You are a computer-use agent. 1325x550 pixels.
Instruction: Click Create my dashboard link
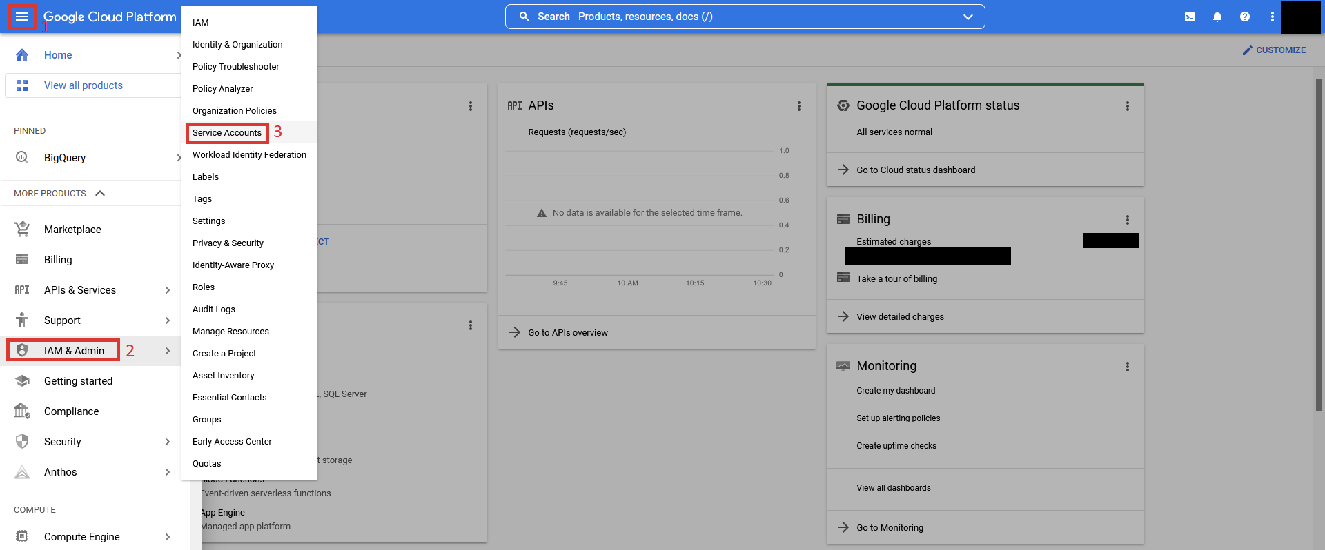(x=896, y=391)
